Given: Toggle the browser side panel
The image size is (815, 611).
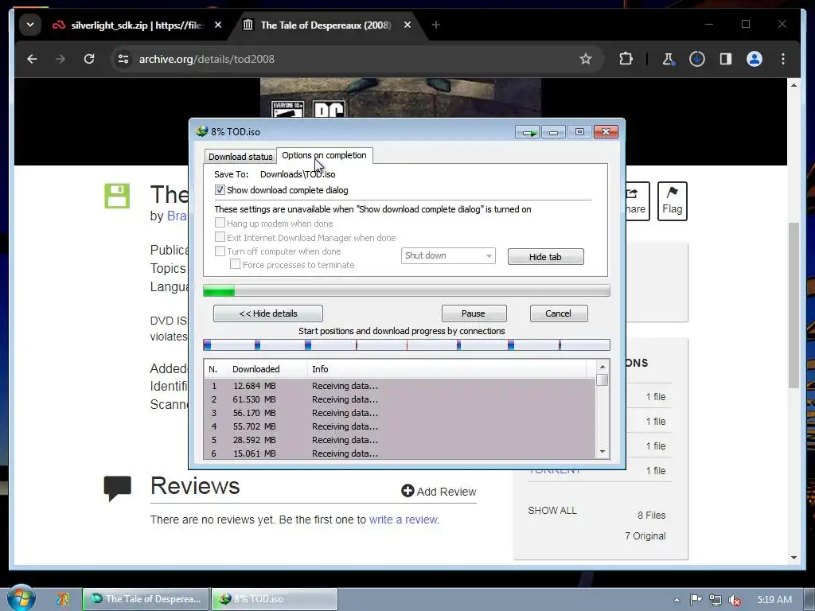Looking at the screenshot, I should pyautogui.click(x=726, y=59).
